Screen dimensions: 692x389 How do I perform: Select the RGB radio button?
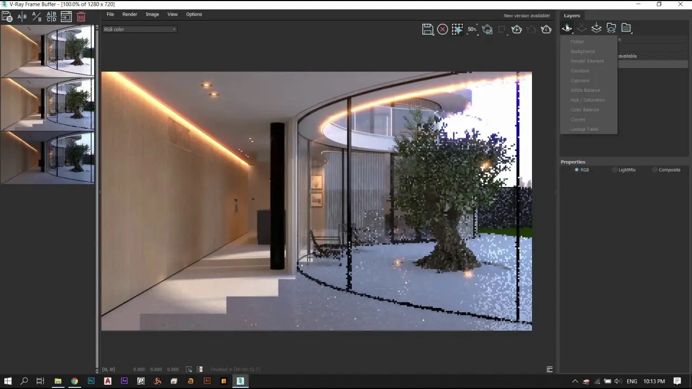coord(577,170)
